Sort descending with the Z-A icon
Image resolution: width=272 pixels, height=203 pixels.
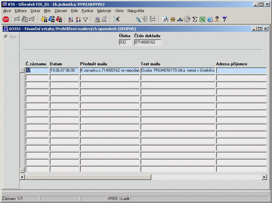[x=78, y=19]
